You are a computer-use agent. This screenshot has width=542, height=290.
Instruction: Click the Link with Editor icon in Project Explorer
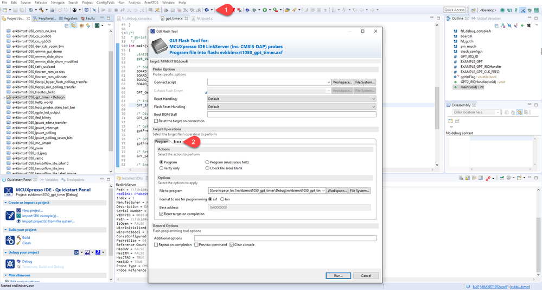[73, 26]
